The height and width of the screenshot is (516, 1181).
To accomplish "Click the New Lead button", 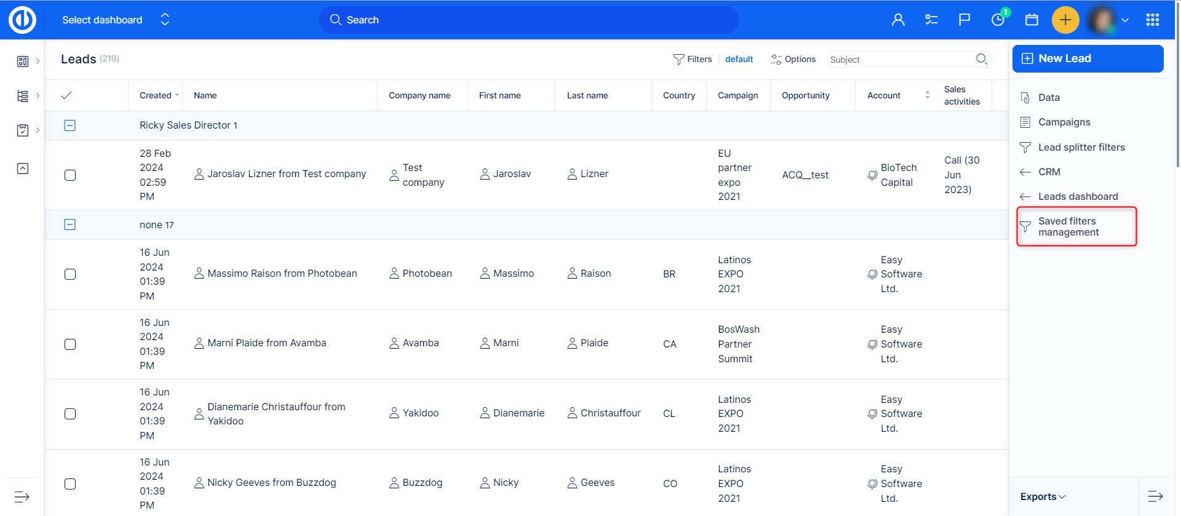I will (1088, 58).
